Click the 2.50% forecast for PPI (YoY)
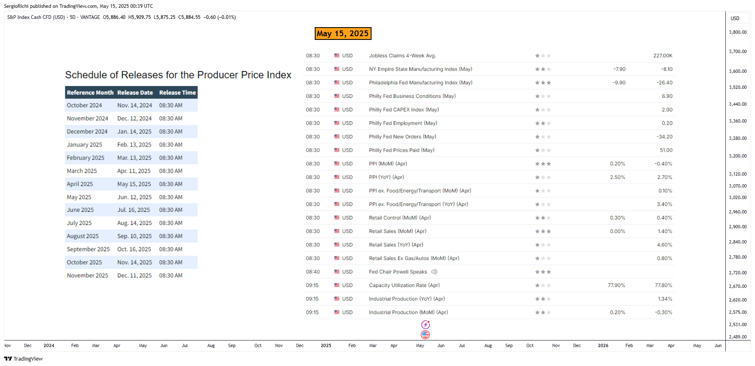755x366 pixels. [x=618, y=177]
